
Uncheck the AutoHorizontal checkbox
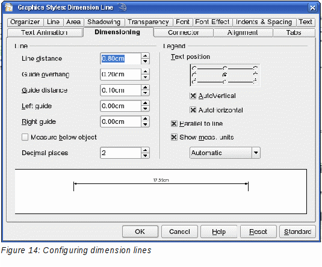(193, 110)
